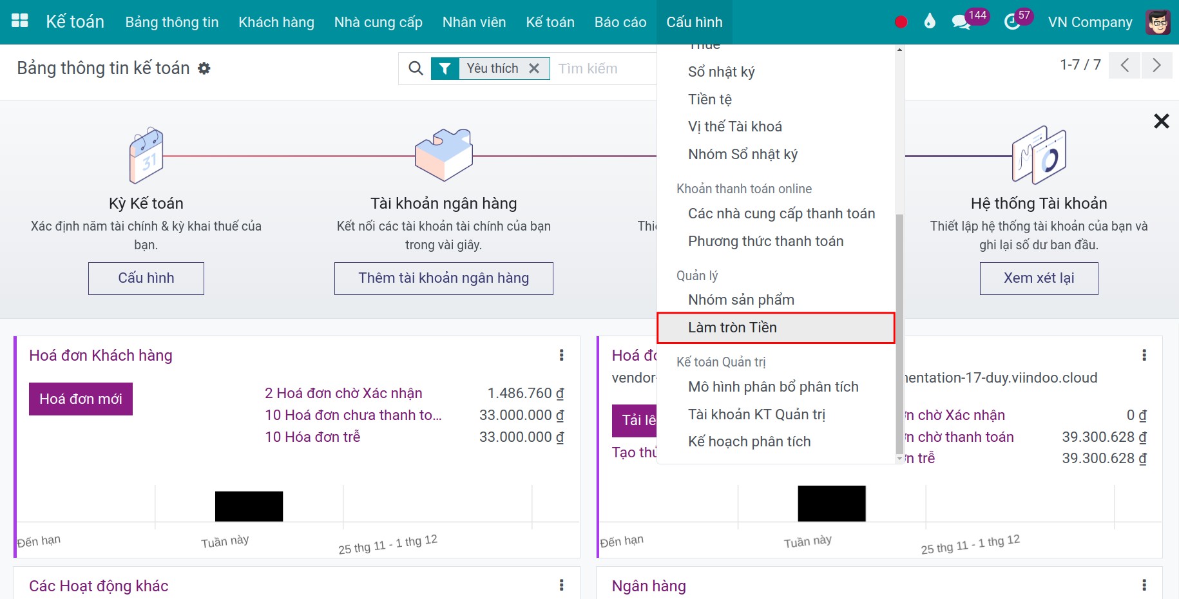
Task: Click the red recording indicator icon
Action: (x=901, y=22)
